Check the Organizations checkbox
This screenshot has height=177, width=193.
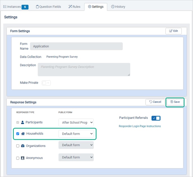click(18, 146)
